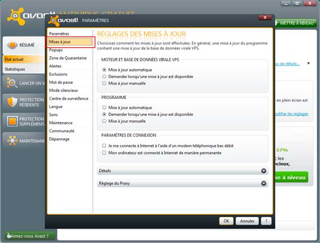
Task: Open the Statistiques tab in main window
Action: click(24, 69)
